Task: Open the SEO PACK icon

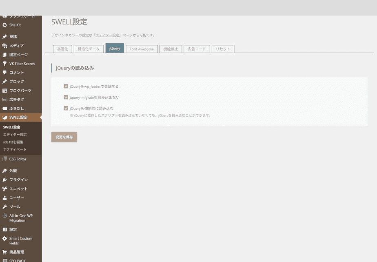Action: pyautogui.click(x=4, y=260)
